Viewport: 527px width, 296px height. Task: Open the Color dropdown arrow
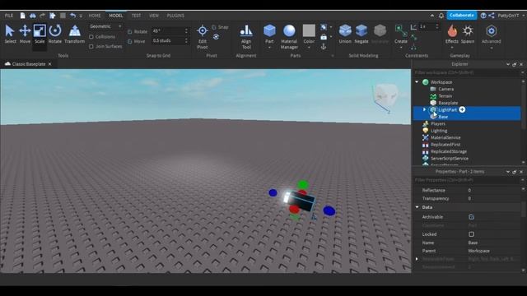309,48
